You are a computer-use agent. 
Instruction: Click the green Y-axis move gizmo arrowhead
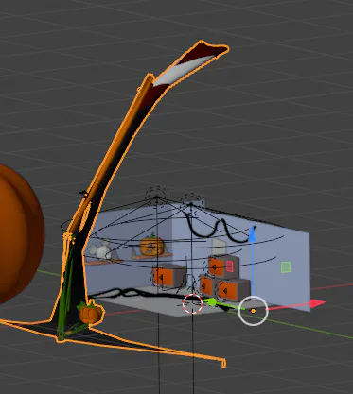point(210,302)
